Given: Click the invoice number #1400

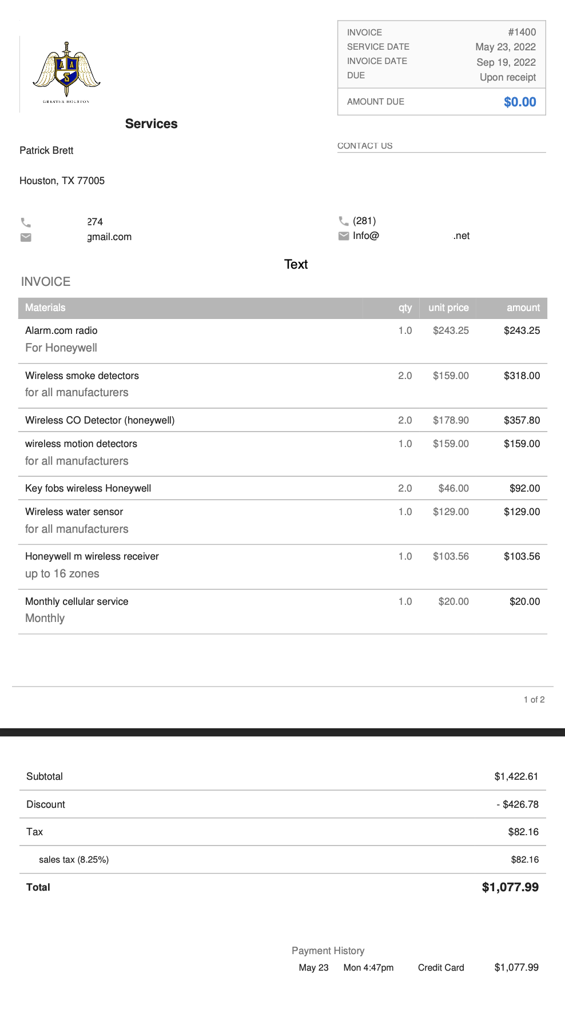Looking at the screenshot, I should 522,33.
